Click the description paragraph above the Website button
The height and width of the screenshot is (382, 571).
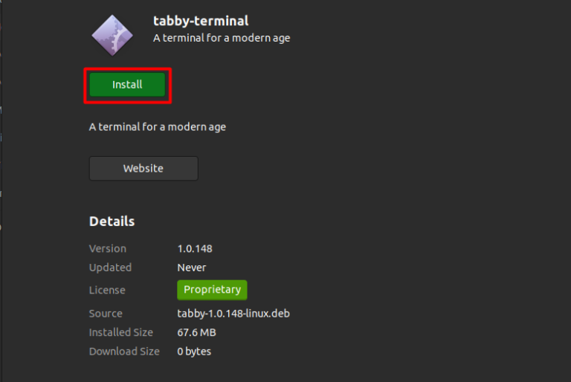click(x=158, y=127)
